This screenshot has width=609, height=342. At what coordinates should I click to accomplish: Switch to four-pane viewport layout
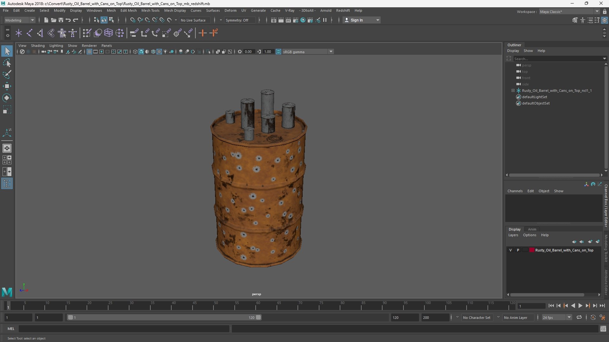(7, 160)
